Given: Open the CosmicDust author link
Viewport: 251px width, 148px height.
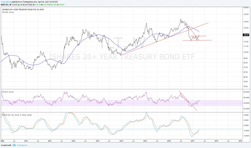Looking at the screenshot, I should (6, 2).
